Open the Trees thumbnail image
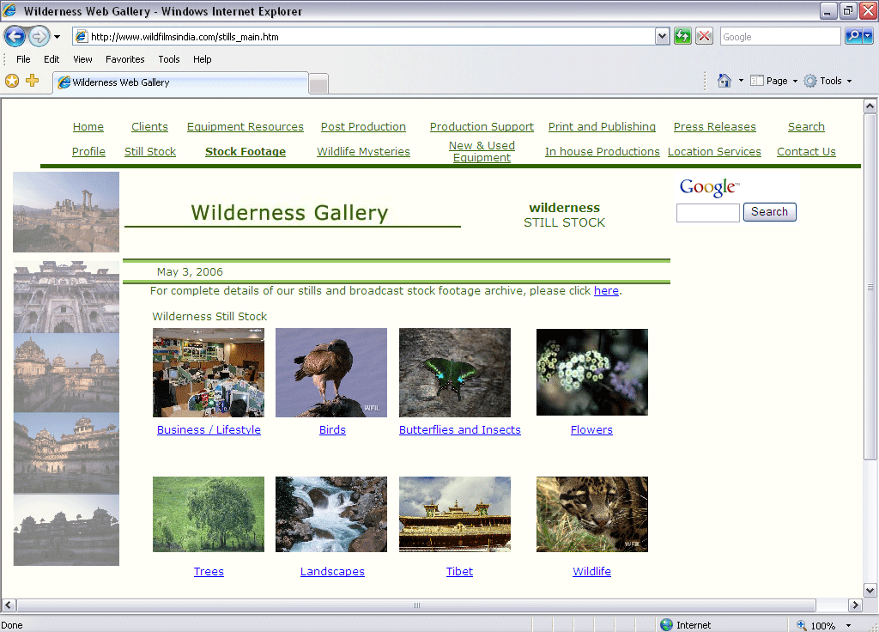The width and height of the screenshot is (879, 632). tap(209, 514)
